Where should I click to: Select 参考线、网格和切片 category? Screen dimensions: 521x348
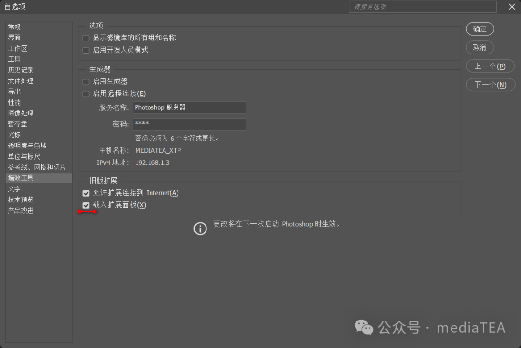37,167
